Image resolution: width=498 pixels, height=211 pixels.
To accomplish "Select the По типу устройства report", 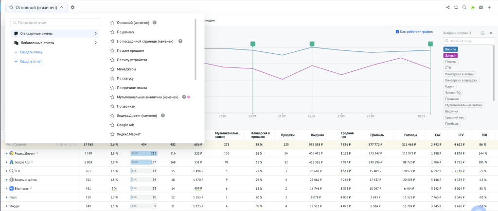I will (x=132, y=60).
